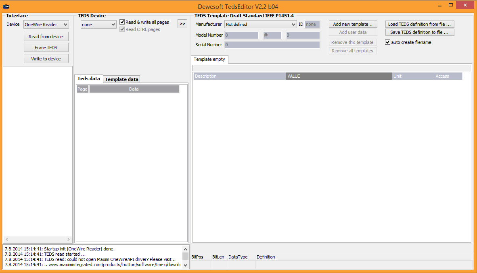Viewport: 477px width, 273px height.
Task: Click right arrow of interface list scrollbar
Action: click(x=69, y=239)
